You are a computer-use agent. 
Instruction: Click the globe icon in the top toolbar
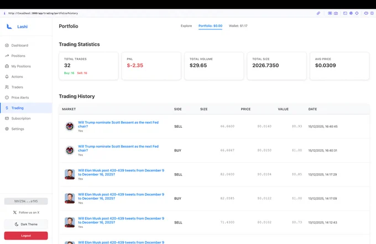pos(351,13)
